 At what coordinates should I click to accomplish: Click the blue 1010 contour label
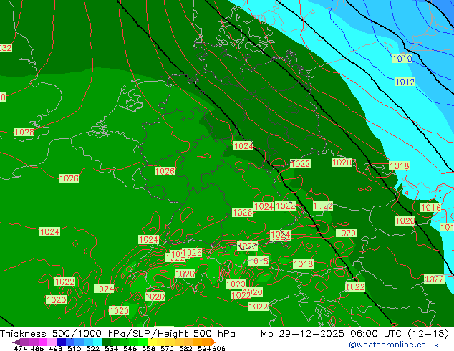pyautogui.click(x=402, y=59)
